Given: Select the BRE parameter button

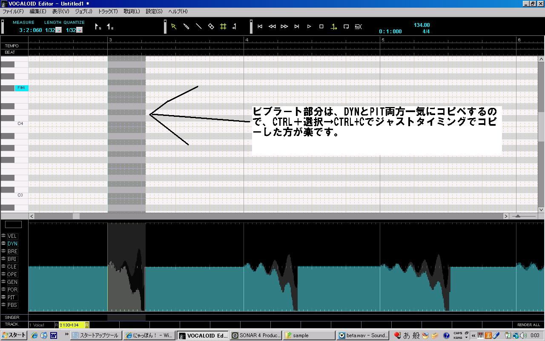Looking at the screenshot, I should [x=12, y=251].
